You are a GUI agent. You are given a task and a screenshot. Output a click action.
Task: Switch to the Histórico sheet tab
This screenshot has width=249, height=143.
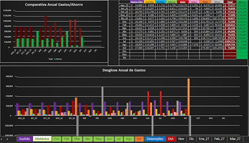(x=42, y=139)
